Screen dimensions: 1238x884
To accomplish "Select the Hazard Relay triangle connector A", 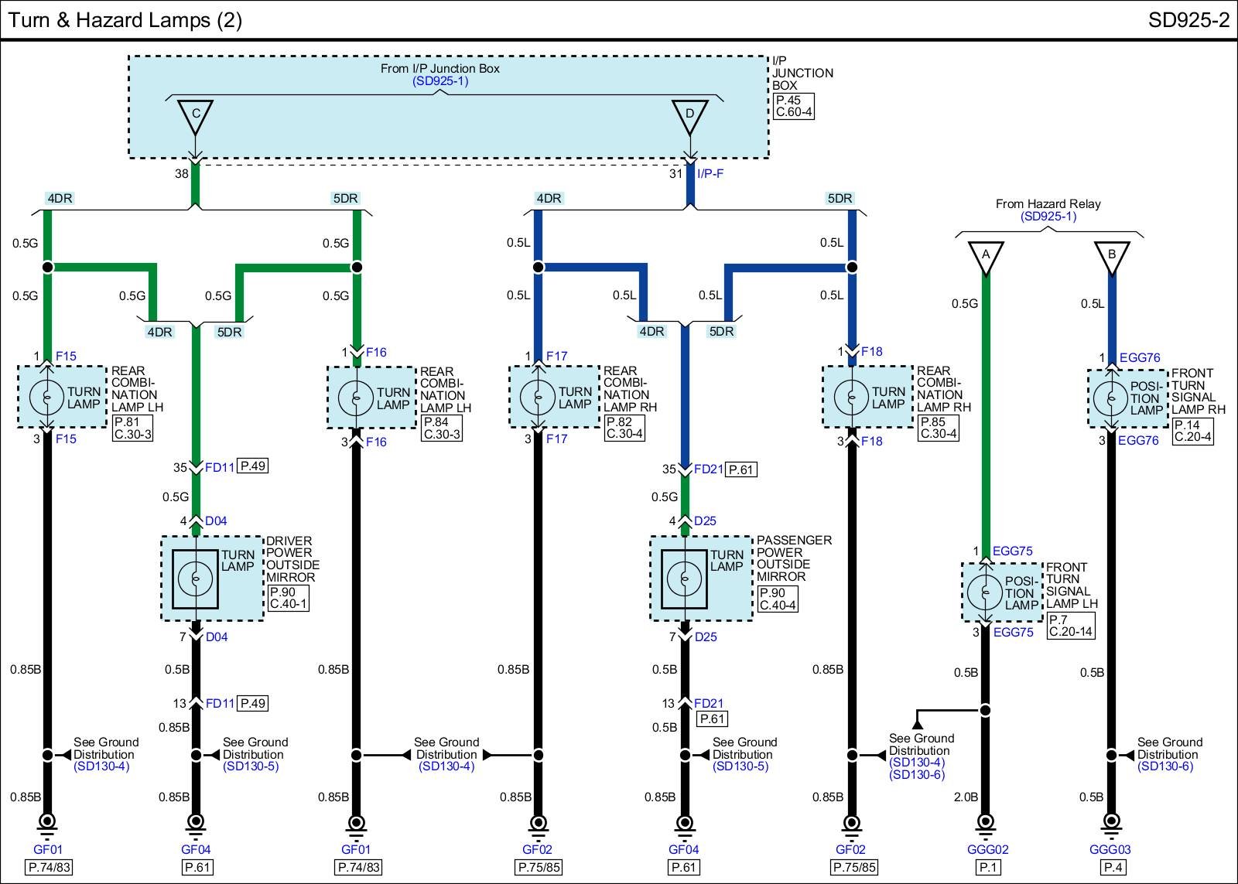I will click(x=985, y=257).
